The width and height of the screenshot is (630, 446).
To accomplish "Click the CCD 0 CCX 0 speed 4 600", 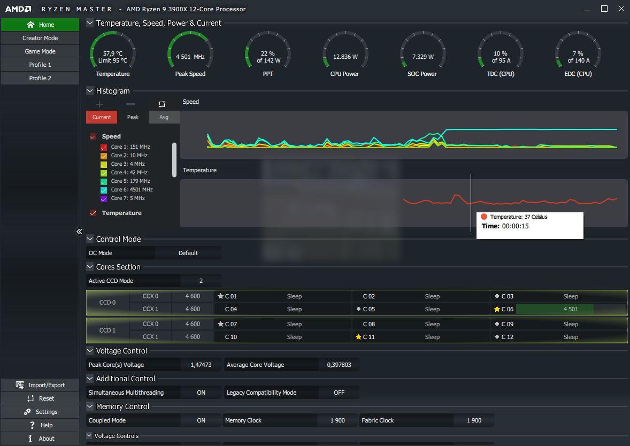I will tap(193, 296).
